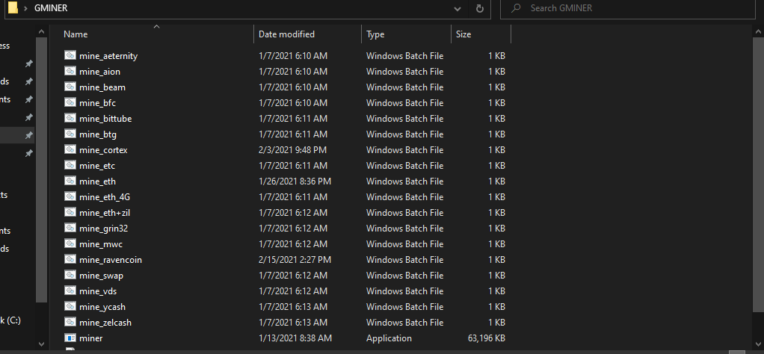Click the mine_cortex batch file icon

[70, 149]
